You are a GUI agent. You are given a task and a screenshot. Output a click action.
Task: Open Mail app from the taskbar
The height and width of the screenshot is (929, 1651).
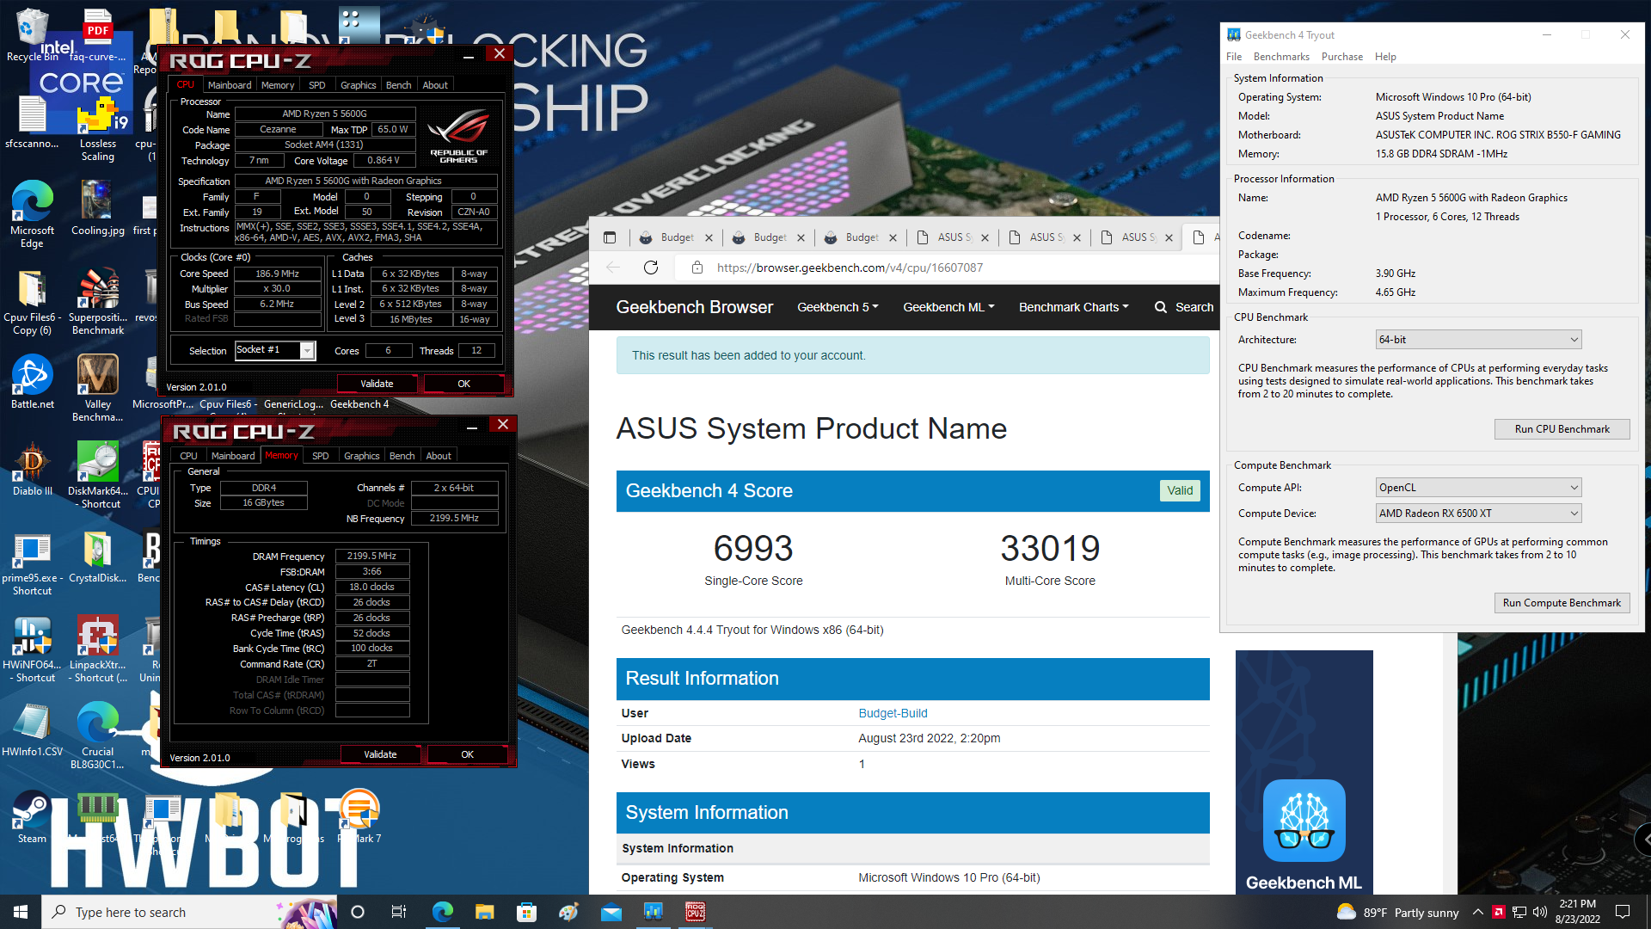click(x=611, y=912)
